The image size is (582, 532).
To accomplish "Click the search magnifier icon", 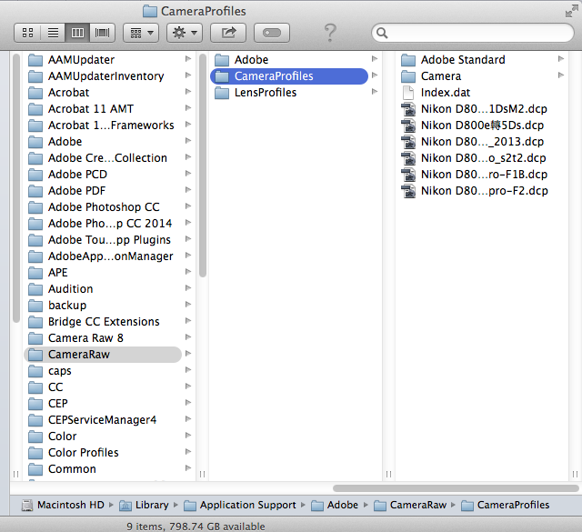I will [382, 33].
